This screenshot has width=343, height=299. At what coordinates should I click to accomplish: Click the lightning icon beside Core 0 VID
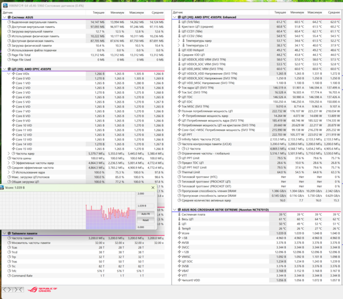coord(14,78)
